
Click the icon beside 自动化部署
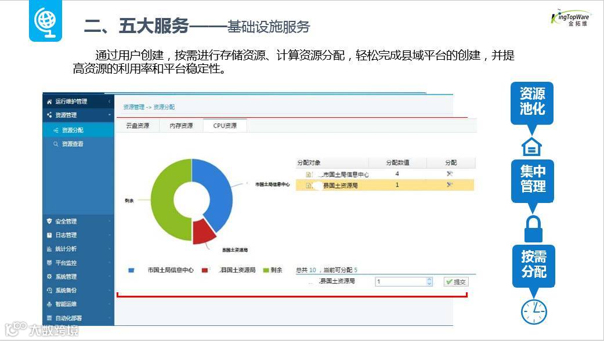click(49, 318)
